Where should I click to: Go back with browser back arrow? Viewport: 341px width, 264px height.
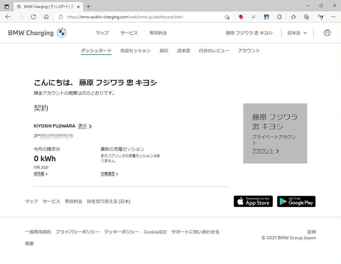click(8, 17)
